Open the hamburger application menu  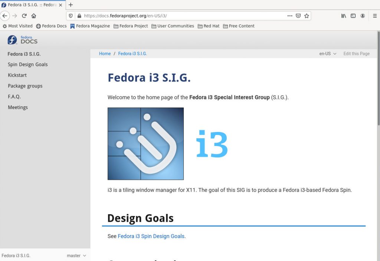(x=375, y=16)
